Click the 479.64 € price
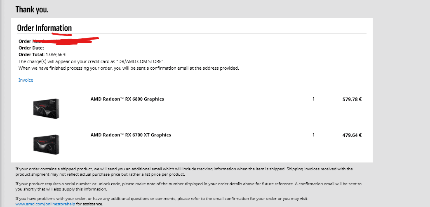This screenshot has width=430, height=207. (352, 135)
